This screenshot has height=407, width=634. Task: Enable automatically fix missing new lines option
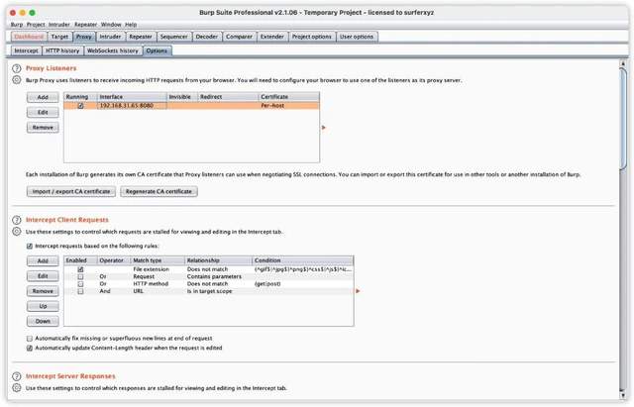30,339
